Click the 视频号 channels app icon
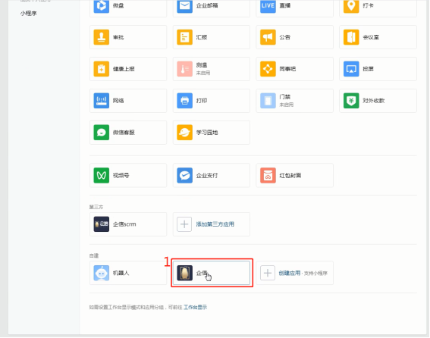 point(102,176)
